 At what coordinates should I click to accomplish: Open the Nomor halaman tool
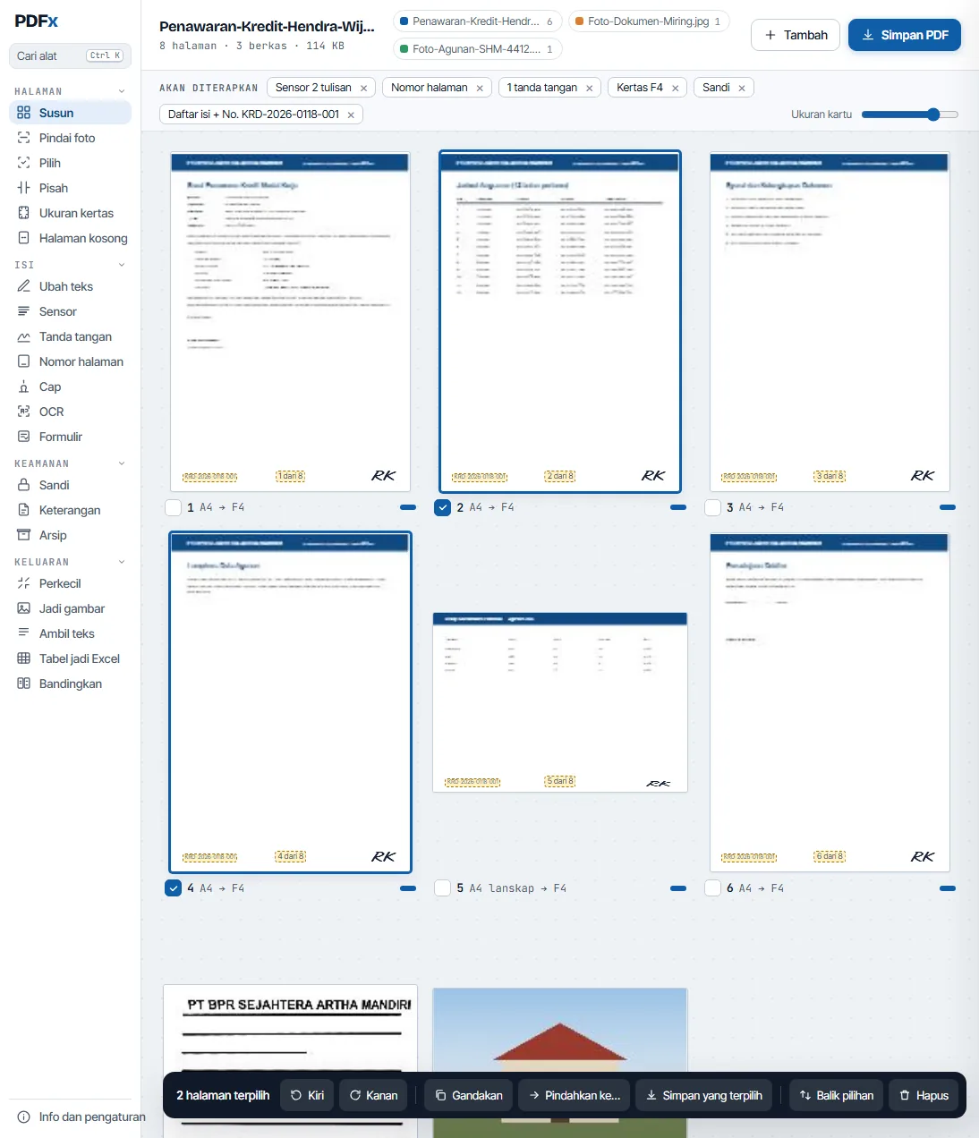(70, 361)
